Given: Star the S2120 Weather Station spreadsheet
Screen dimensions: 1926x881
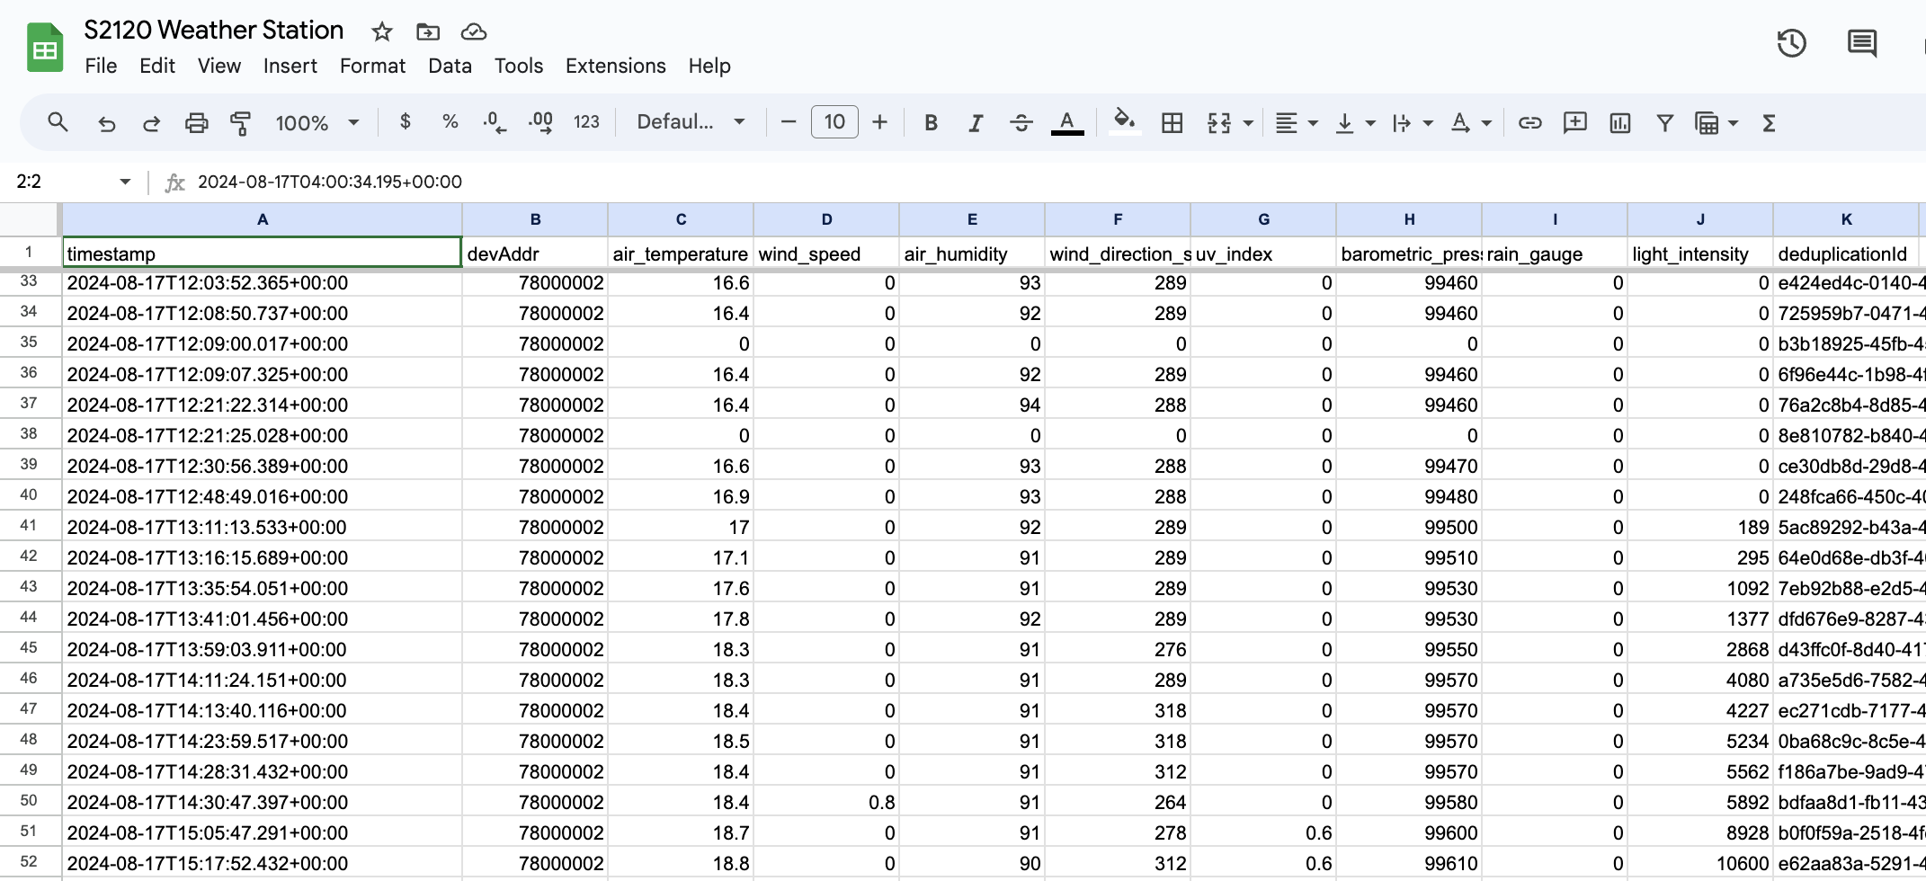Looking at the screenshot, I should [x=381, y=31].
